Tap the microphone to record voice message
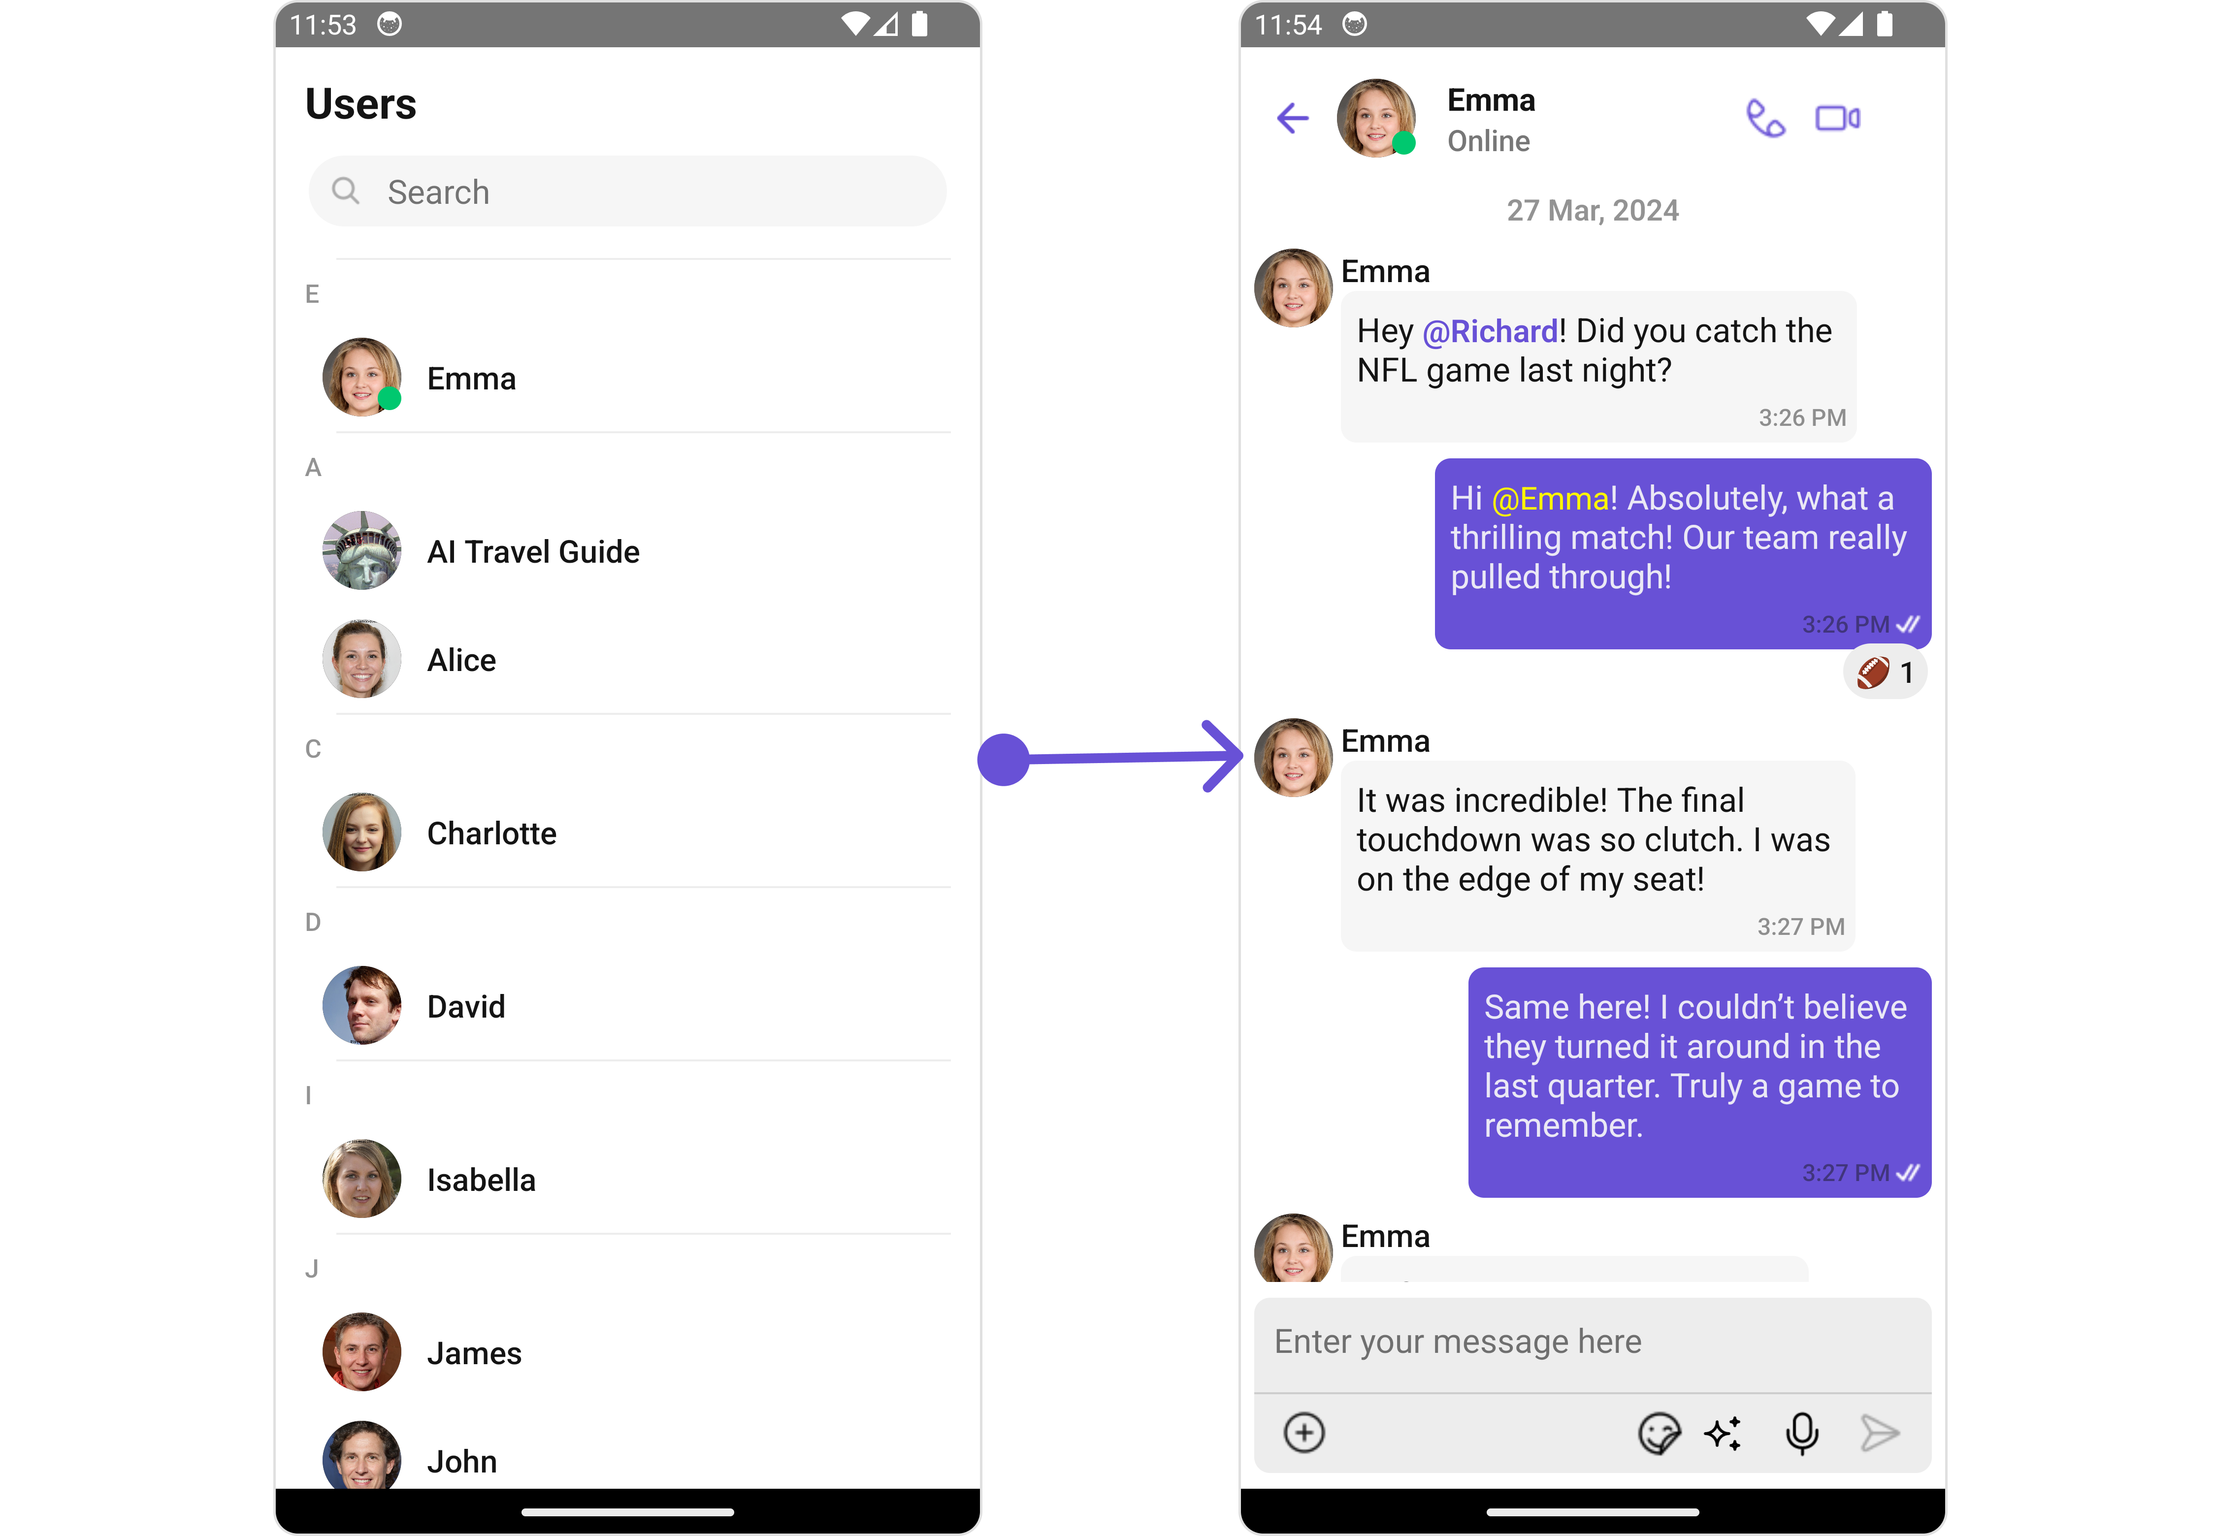This screenshot has height=1536, width=2215. pos(1801,1433)
